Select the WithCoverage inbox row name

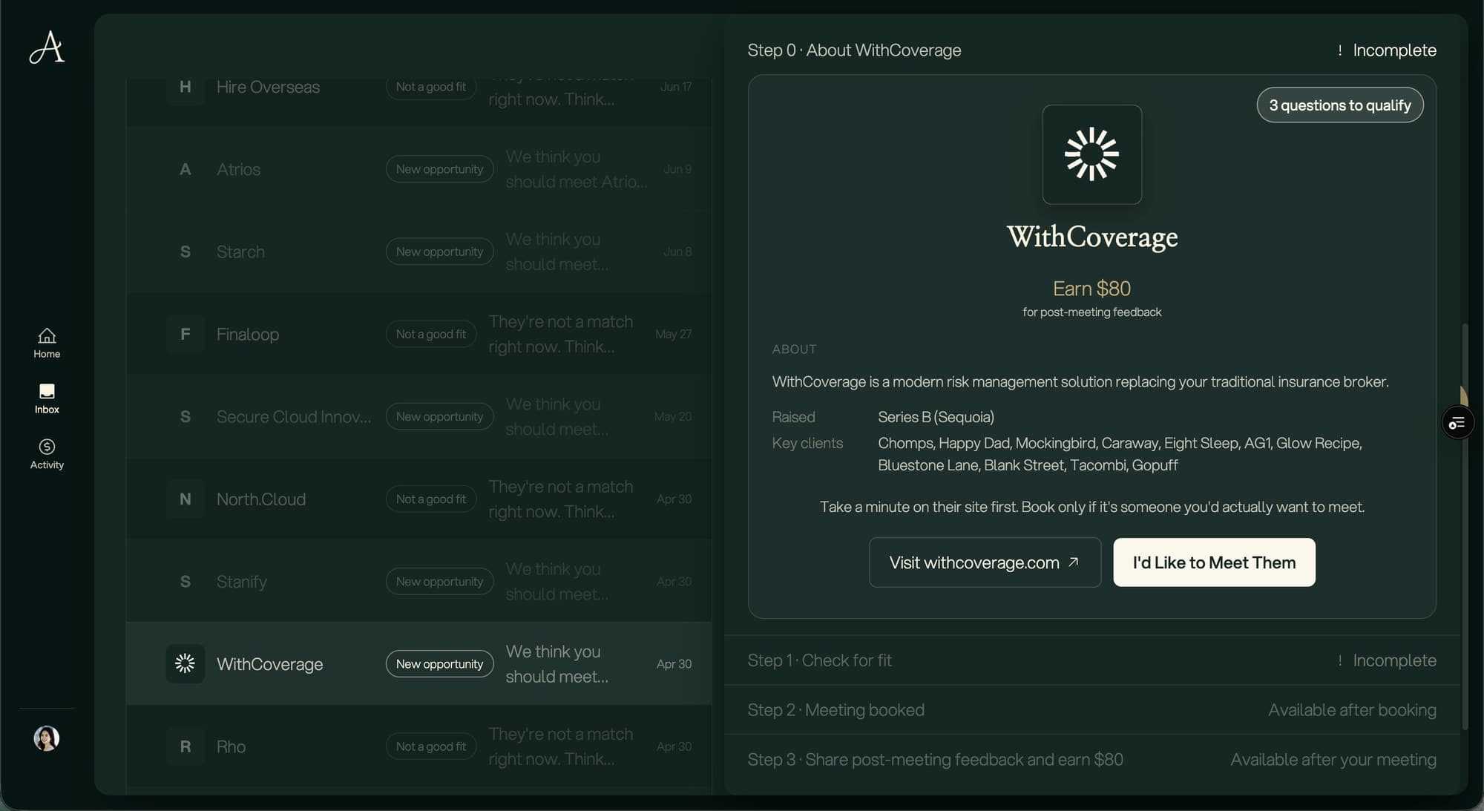coord(269,663)
